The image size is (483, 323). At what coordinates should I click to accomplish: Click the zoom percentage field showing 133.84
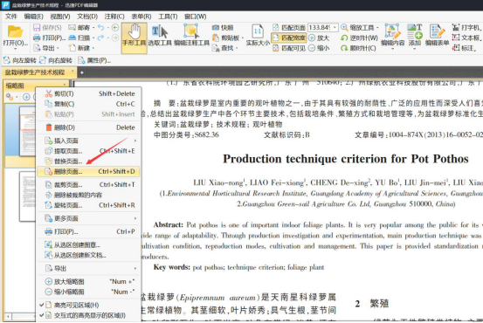[x=320, y=28]
